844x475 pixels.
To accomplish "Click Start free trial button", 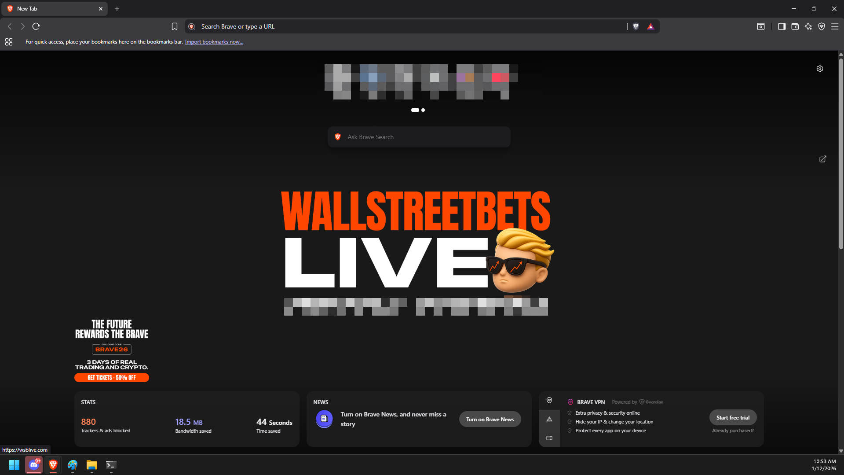I will [732, 417].
